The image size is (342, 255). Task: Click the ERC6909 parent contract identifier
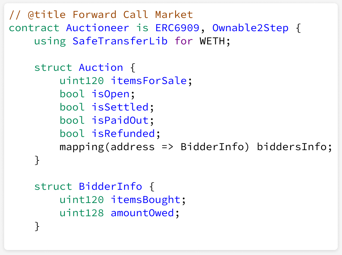tap(177, 28)
